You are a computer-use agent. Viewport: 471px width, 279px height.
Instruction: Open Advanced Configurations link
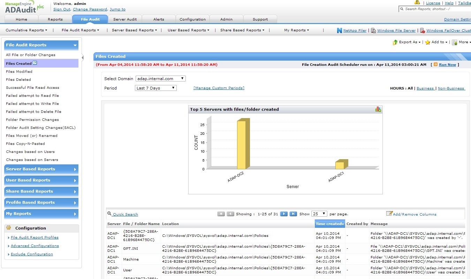click(x=35, y=246)
